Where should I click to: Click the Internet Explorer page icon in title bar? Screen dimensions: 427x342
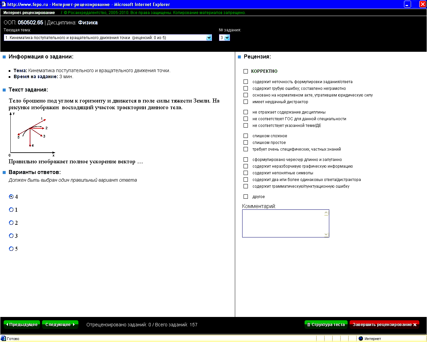[3, 4]
